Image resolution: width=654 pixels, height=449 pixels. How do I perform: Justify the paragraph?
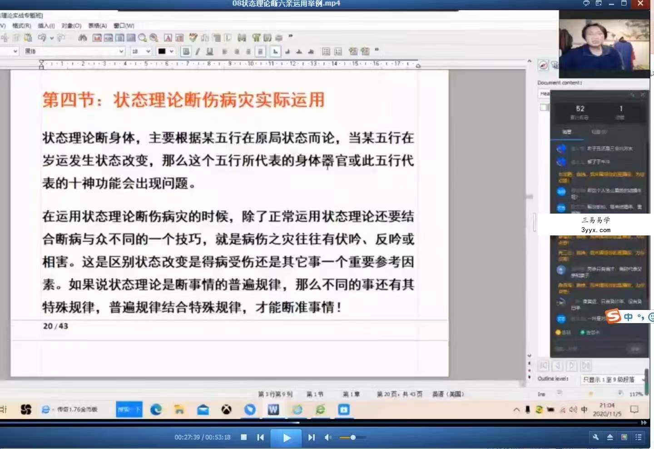tap(260, 51)
